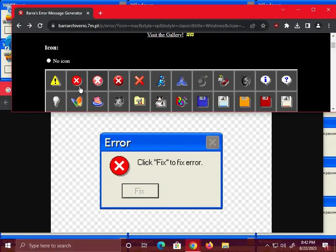The height and width of the screenshot is (252, 336).
Task: Open File Explorer from taskbar
Action: tap(225, 245)
